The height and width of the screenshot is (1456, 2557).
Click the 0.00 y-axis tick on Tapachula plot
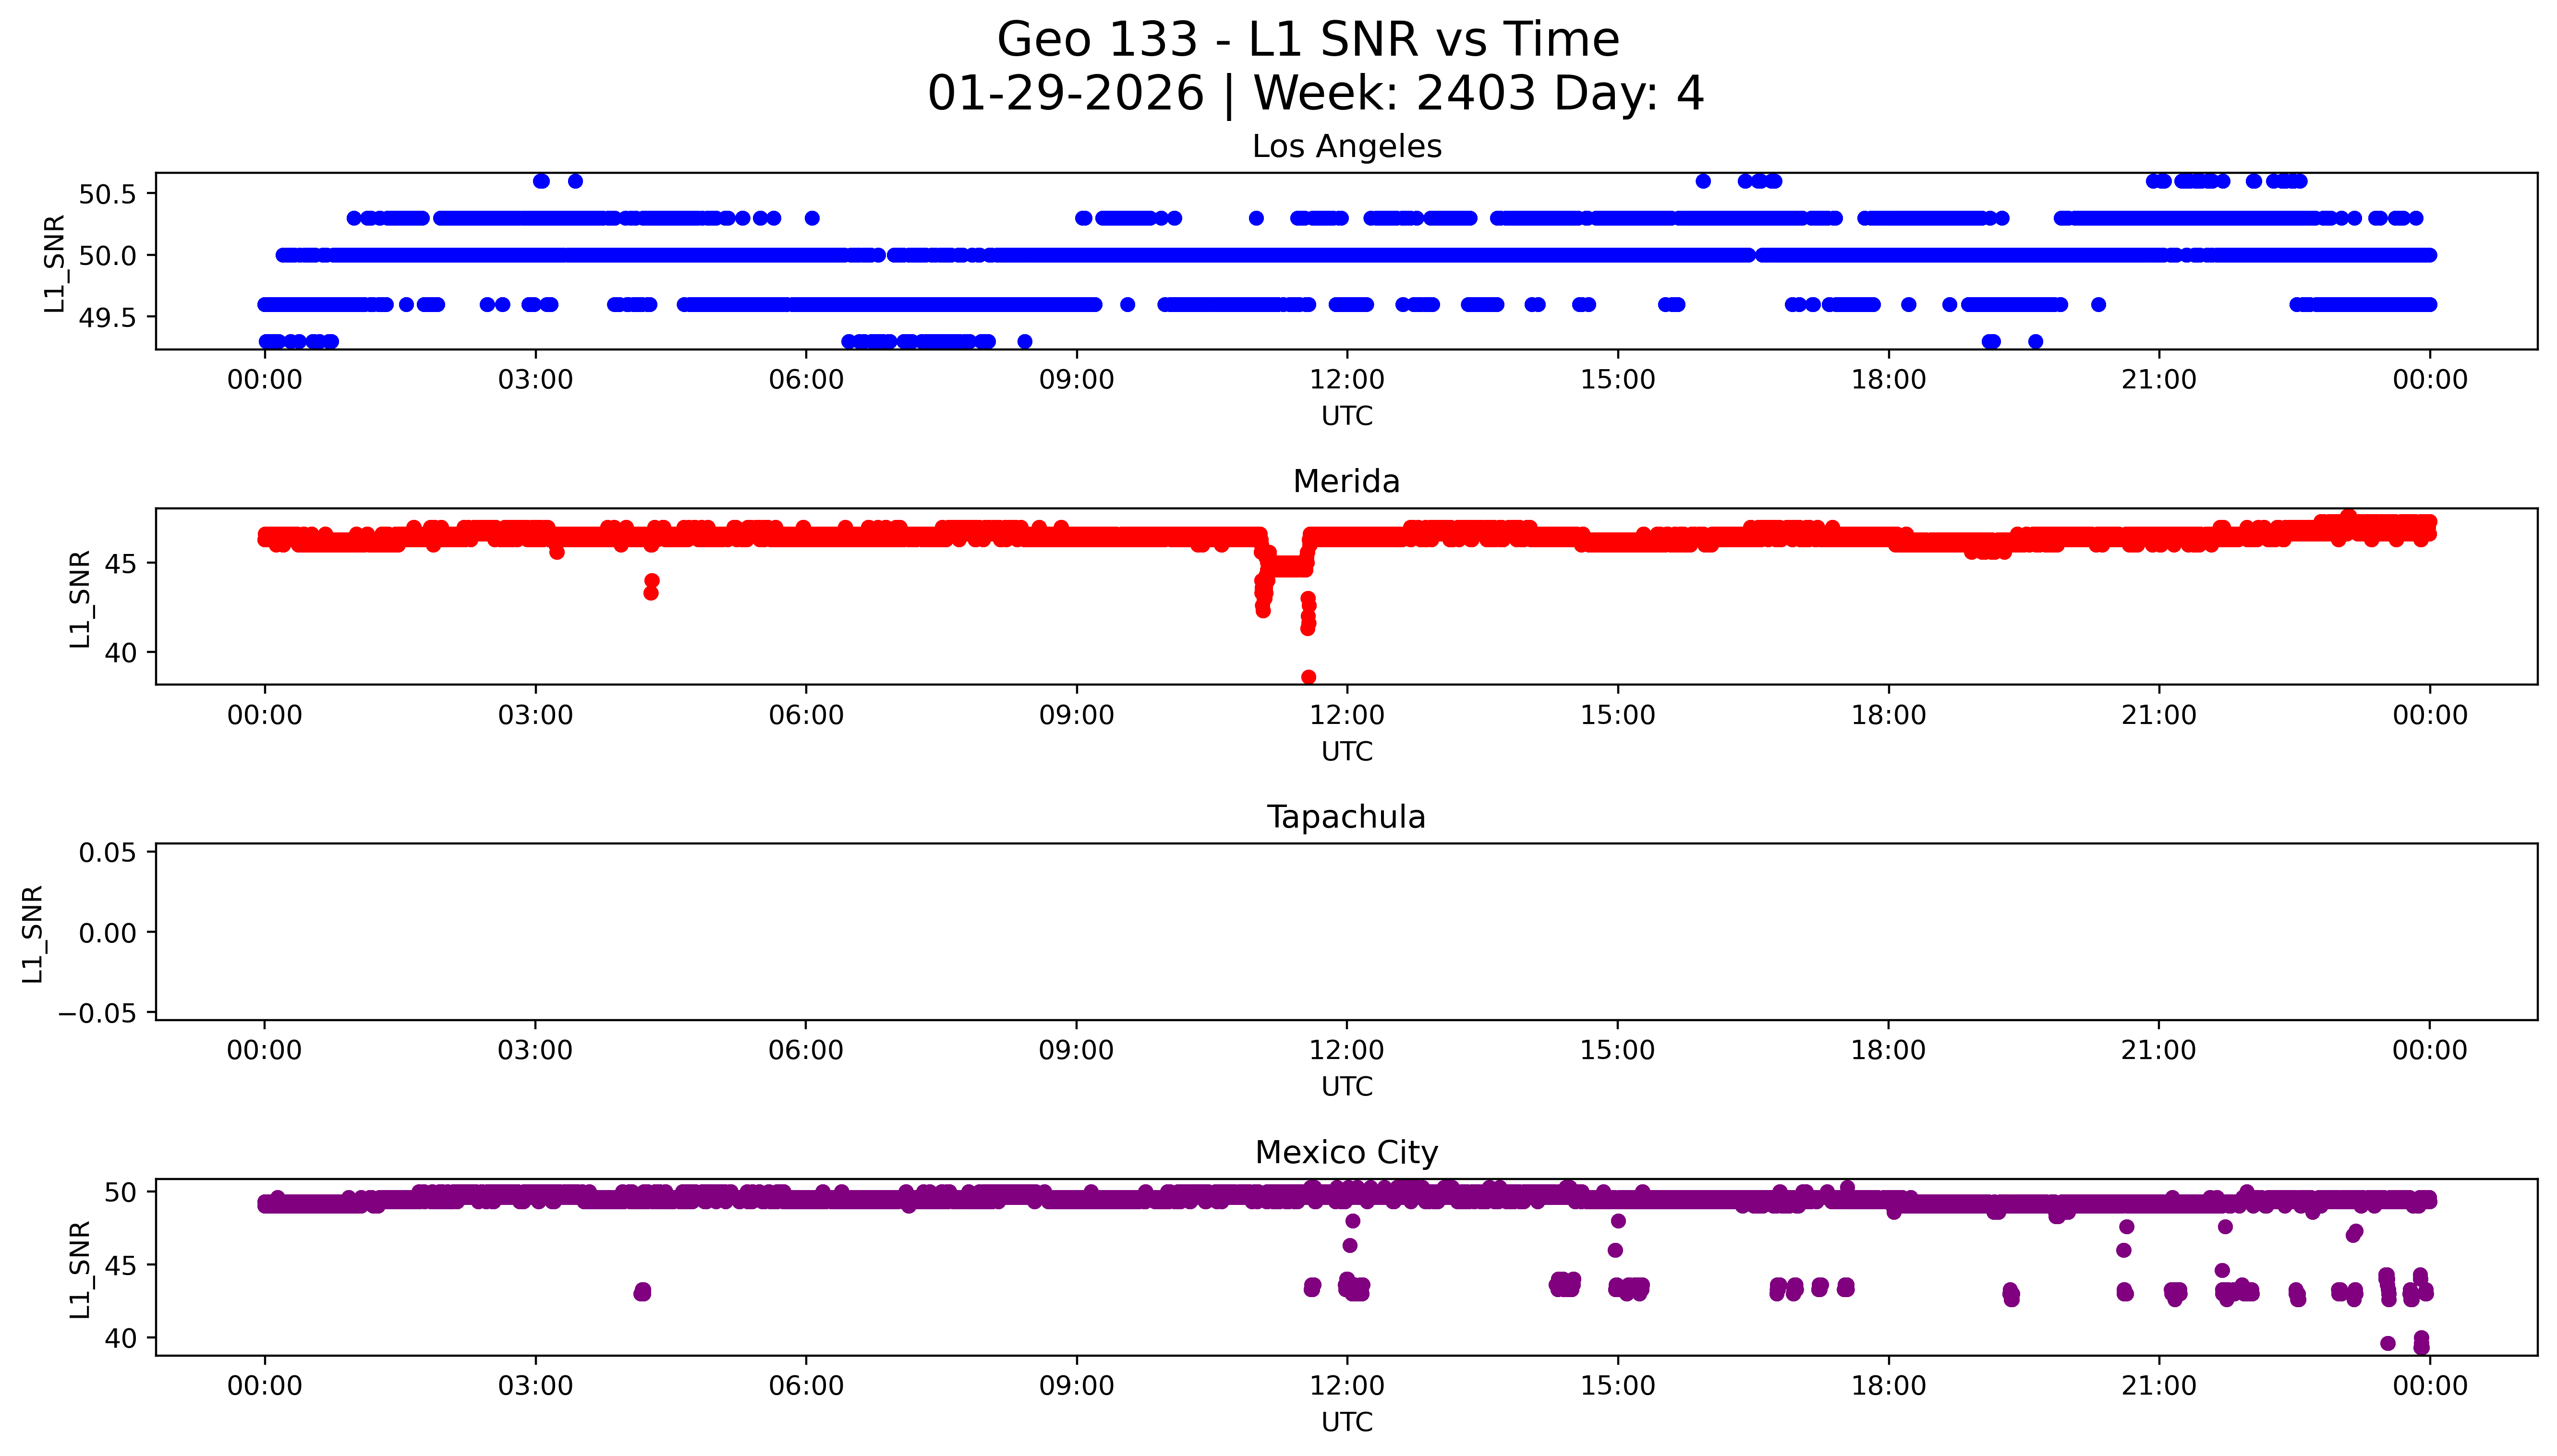[107, 934]
